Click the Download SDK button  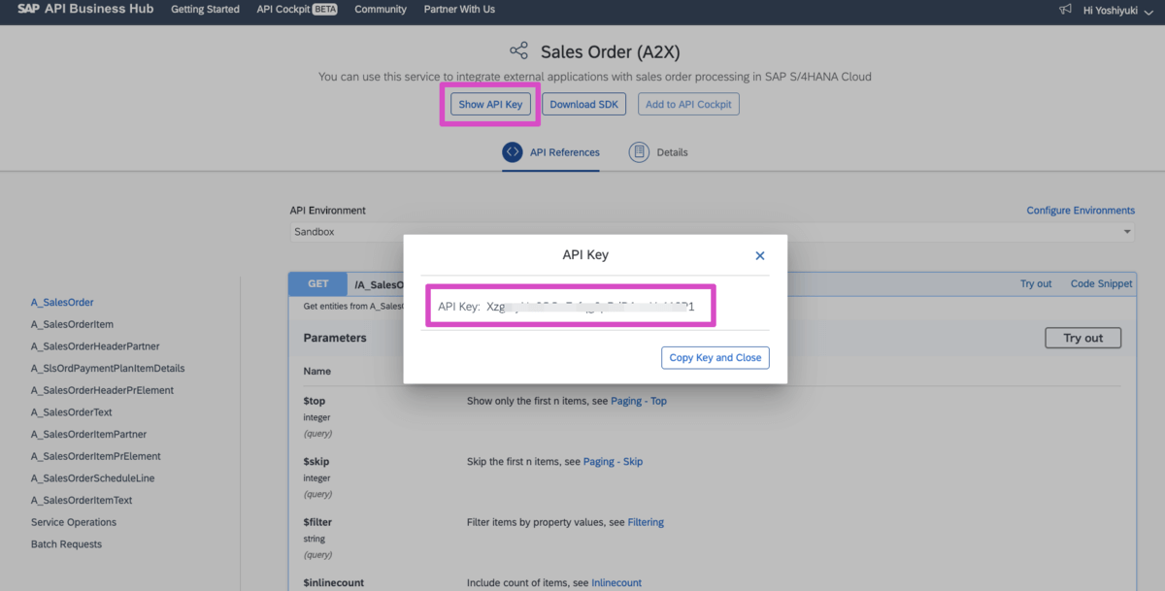(583, 105)
